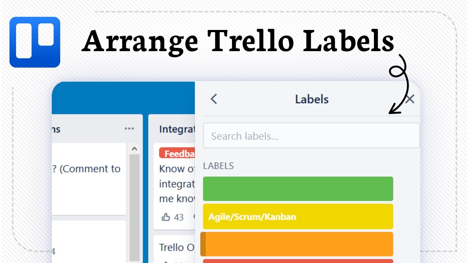Open the card starting with 'Trello O'
This screenshot has width=467, height=263.
pos(174,249)
